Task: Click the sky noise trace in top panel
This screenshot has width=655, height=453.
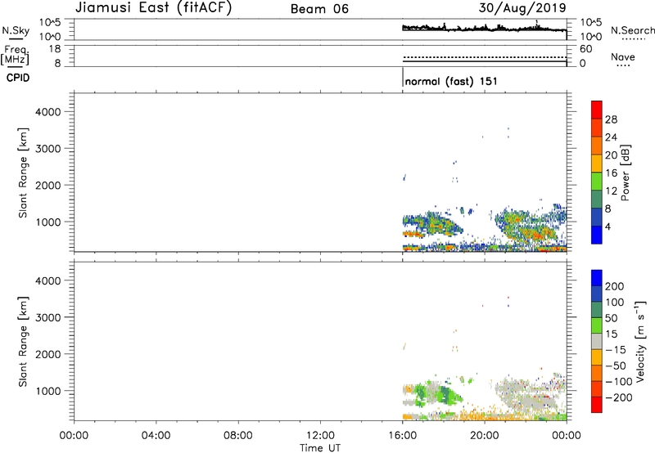Action: click(484, 29)
